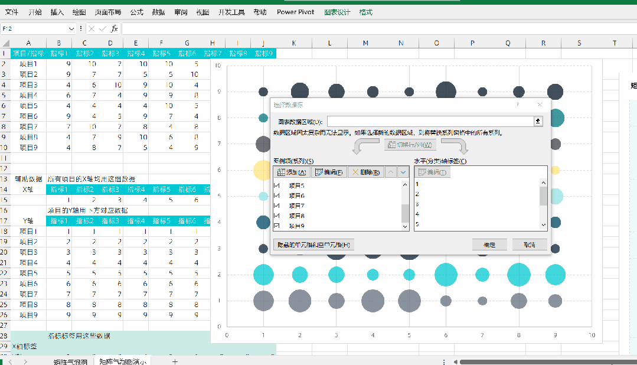Switch to the Power Pivot tab
Screen dimensions: 637x365
[295, 12]
